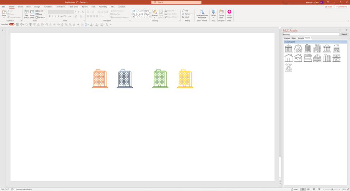The width and height of the screenshot is (350, 191).
Task: Click the Dictate microphone icon
Action: pyautogui.click(x=213, y=13)
